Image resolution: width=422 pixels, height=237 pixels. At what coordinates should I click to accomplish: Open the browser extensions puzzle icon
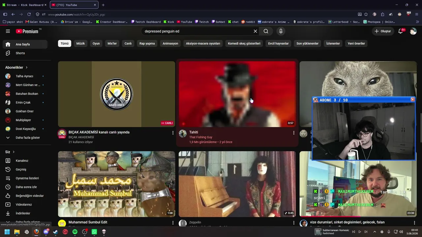coord(382,14)
